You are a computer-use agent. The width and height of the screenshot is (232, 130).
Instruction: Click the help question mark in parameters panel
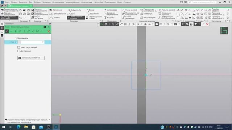point(45,27)
